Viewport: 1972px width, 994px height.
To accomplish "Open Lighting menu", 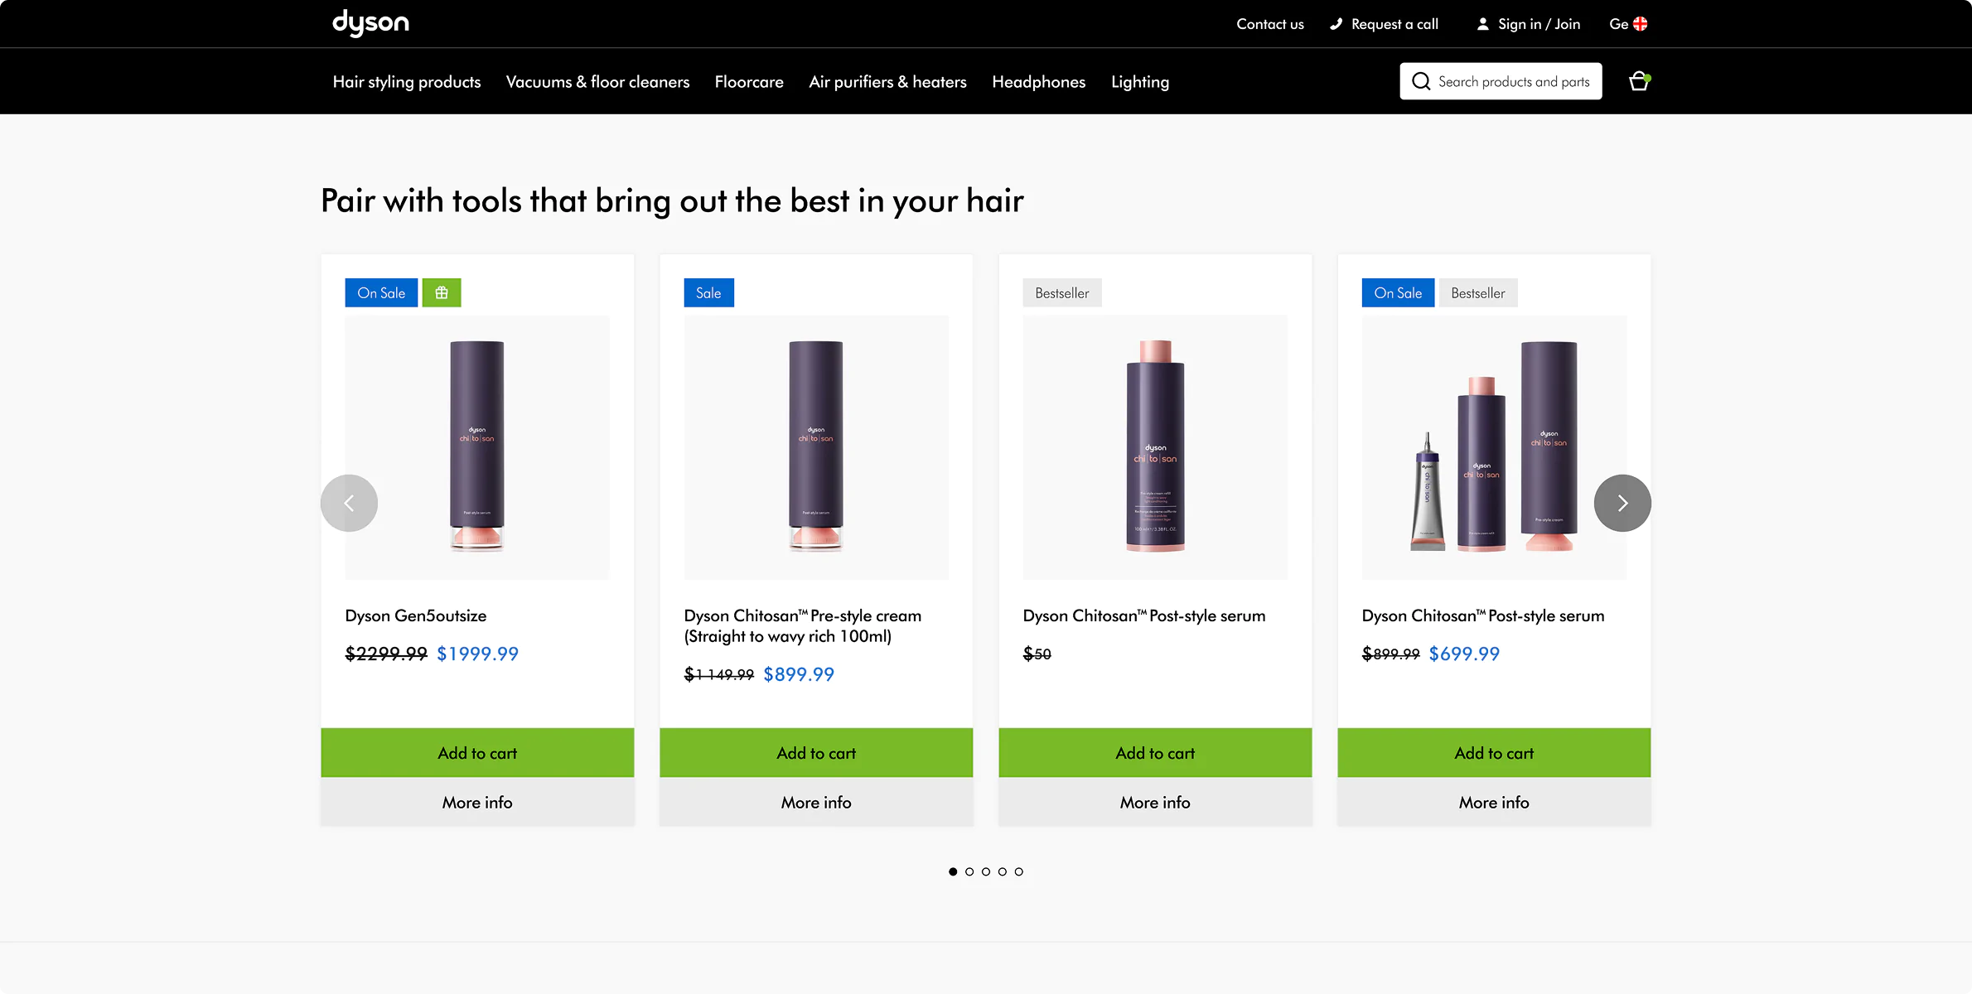I will [1140, 81].
